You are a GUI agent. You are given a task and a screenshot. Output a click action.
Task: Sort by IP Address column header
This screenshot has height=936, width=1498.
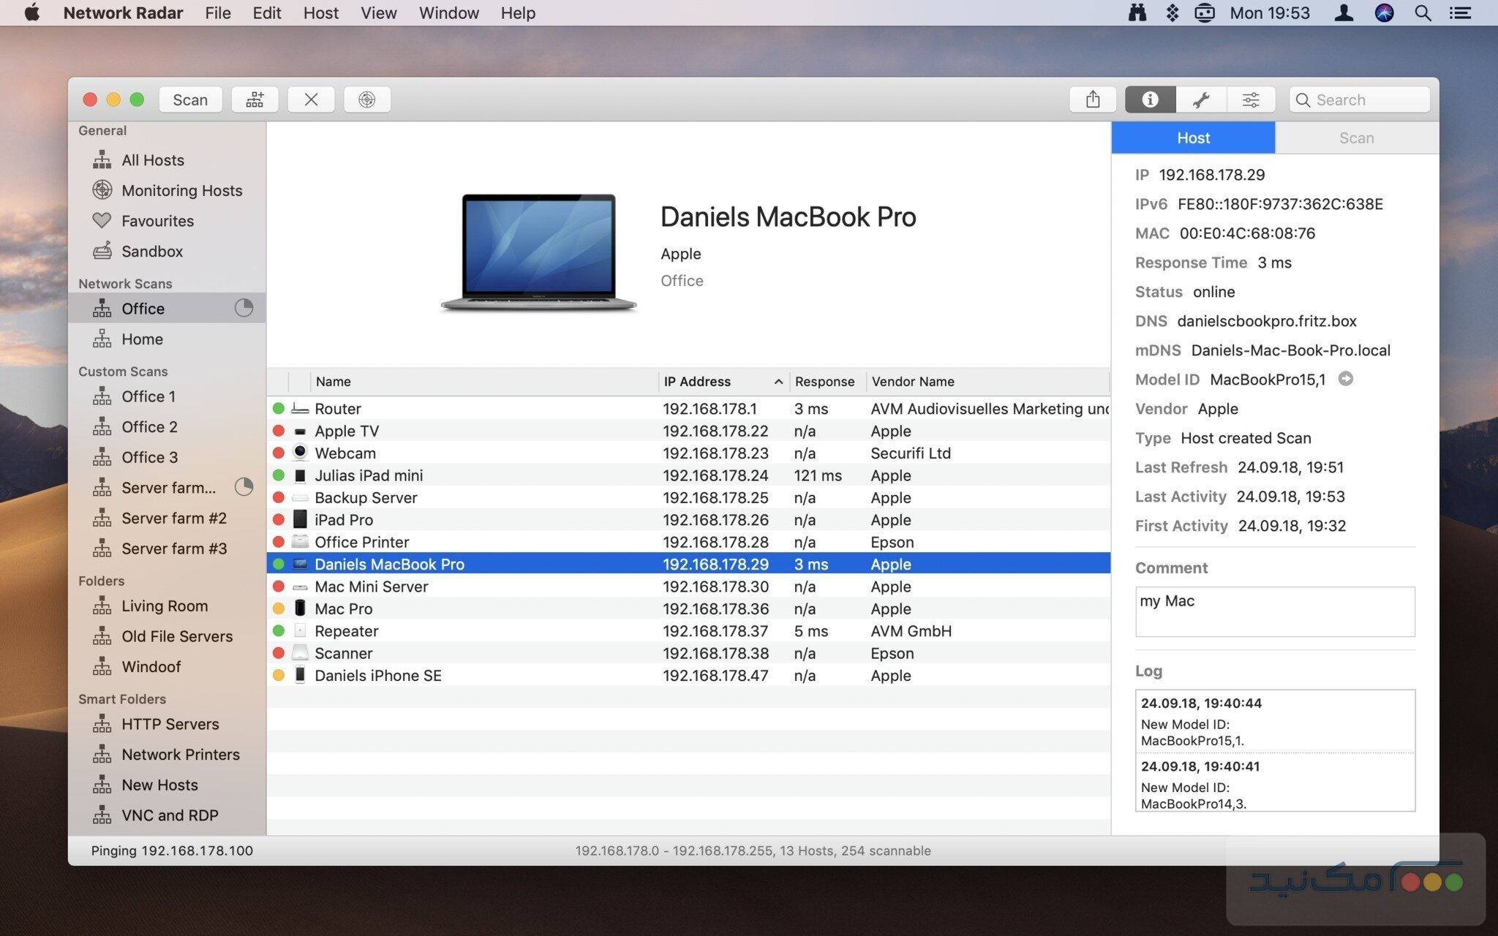click(696, 382)
